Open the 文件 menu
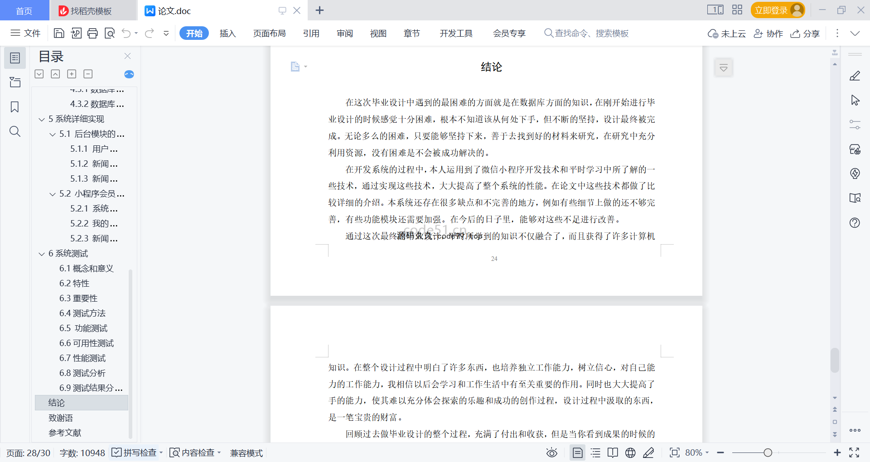This screenshot has width=870, height=462. 25,33
